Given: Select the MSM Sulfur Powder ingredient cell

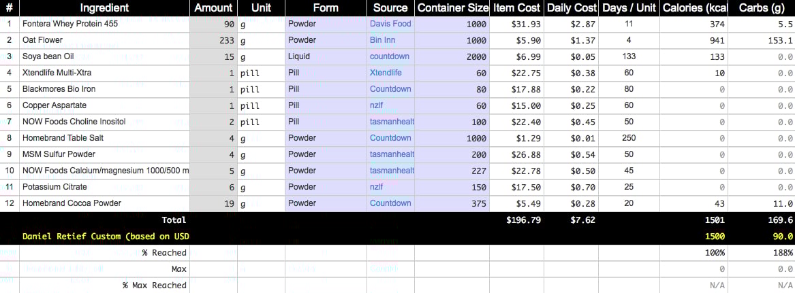Looking at the screenshot, I should (104, 154).
